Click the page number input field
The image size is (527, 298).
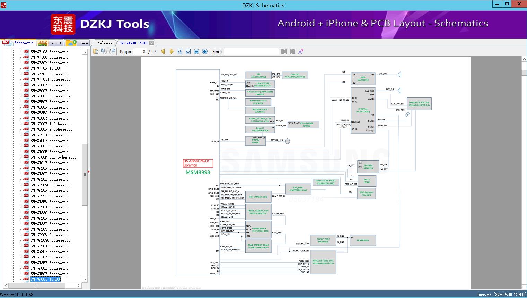pos(140,51)
